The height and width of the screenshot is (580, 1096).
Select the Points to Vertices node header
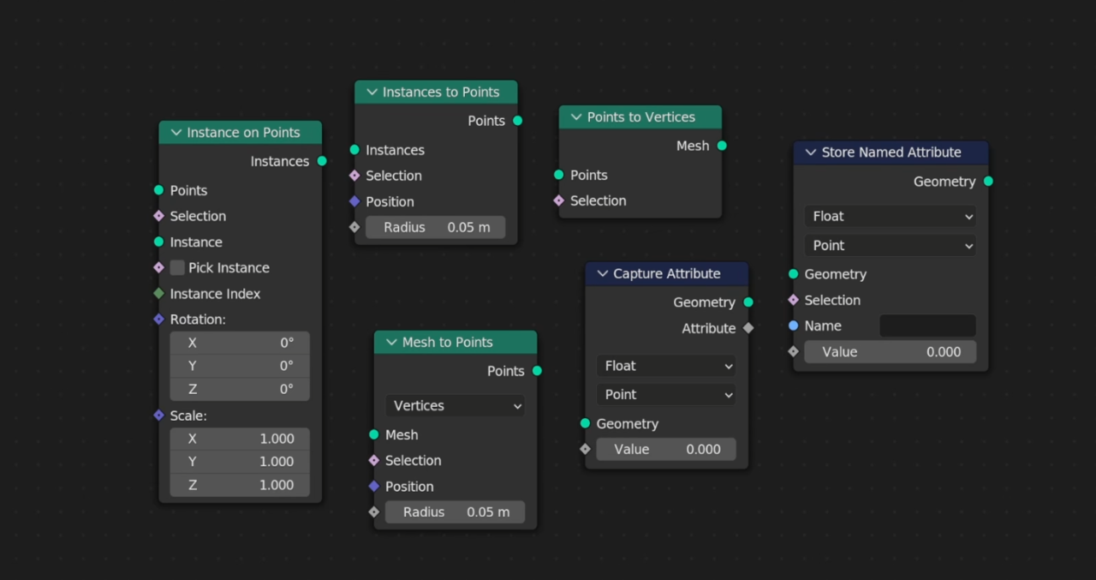pyautogui.click(x=640, y=117)
